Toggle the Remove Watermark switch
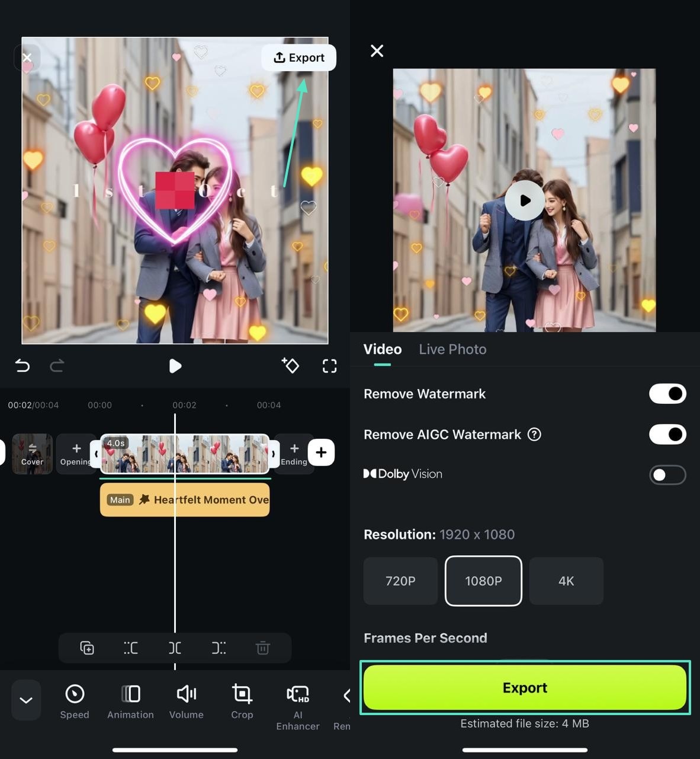The height and width of the screenshot is (759, 700). (x=667, y=394)
